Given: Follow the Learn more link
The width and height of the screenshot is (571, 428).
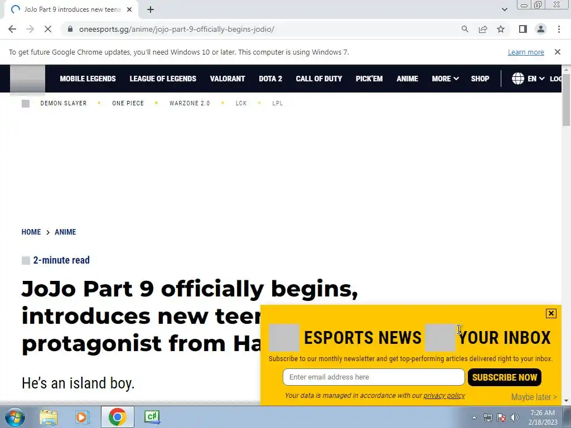Looking at the screenshot, I should [526, 52].
